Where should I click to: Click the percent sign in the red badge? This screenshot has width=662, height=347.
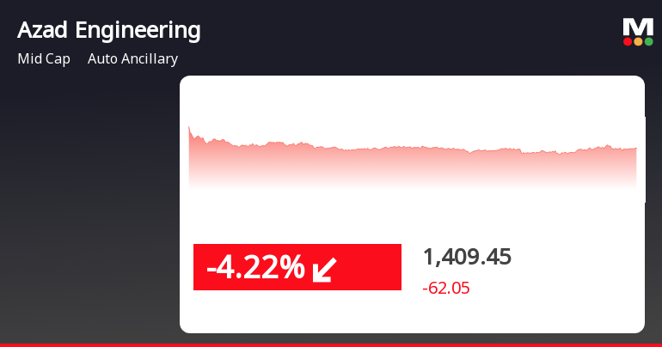point(291,267)
